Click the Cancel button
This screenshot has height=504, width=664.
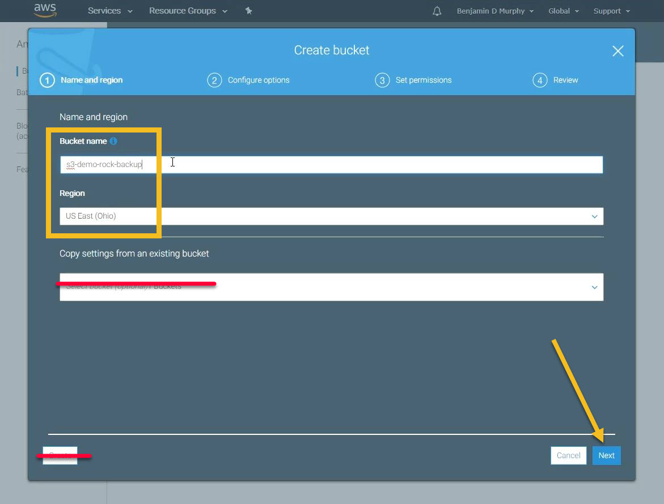click(x=568, y=455)
